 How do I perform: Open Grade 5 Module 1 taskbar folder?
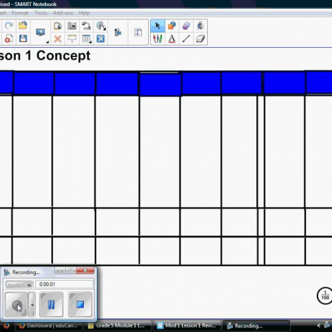(x=117, y=325)
